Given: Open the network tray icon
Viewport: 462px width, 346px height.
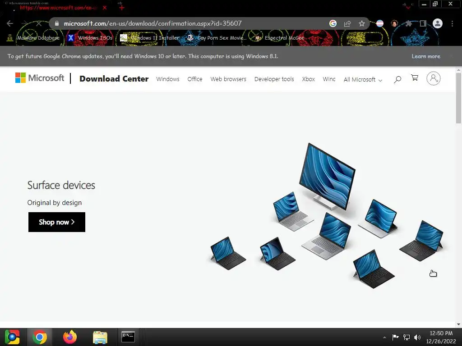Looking at the screenshot, I should 407,337.
